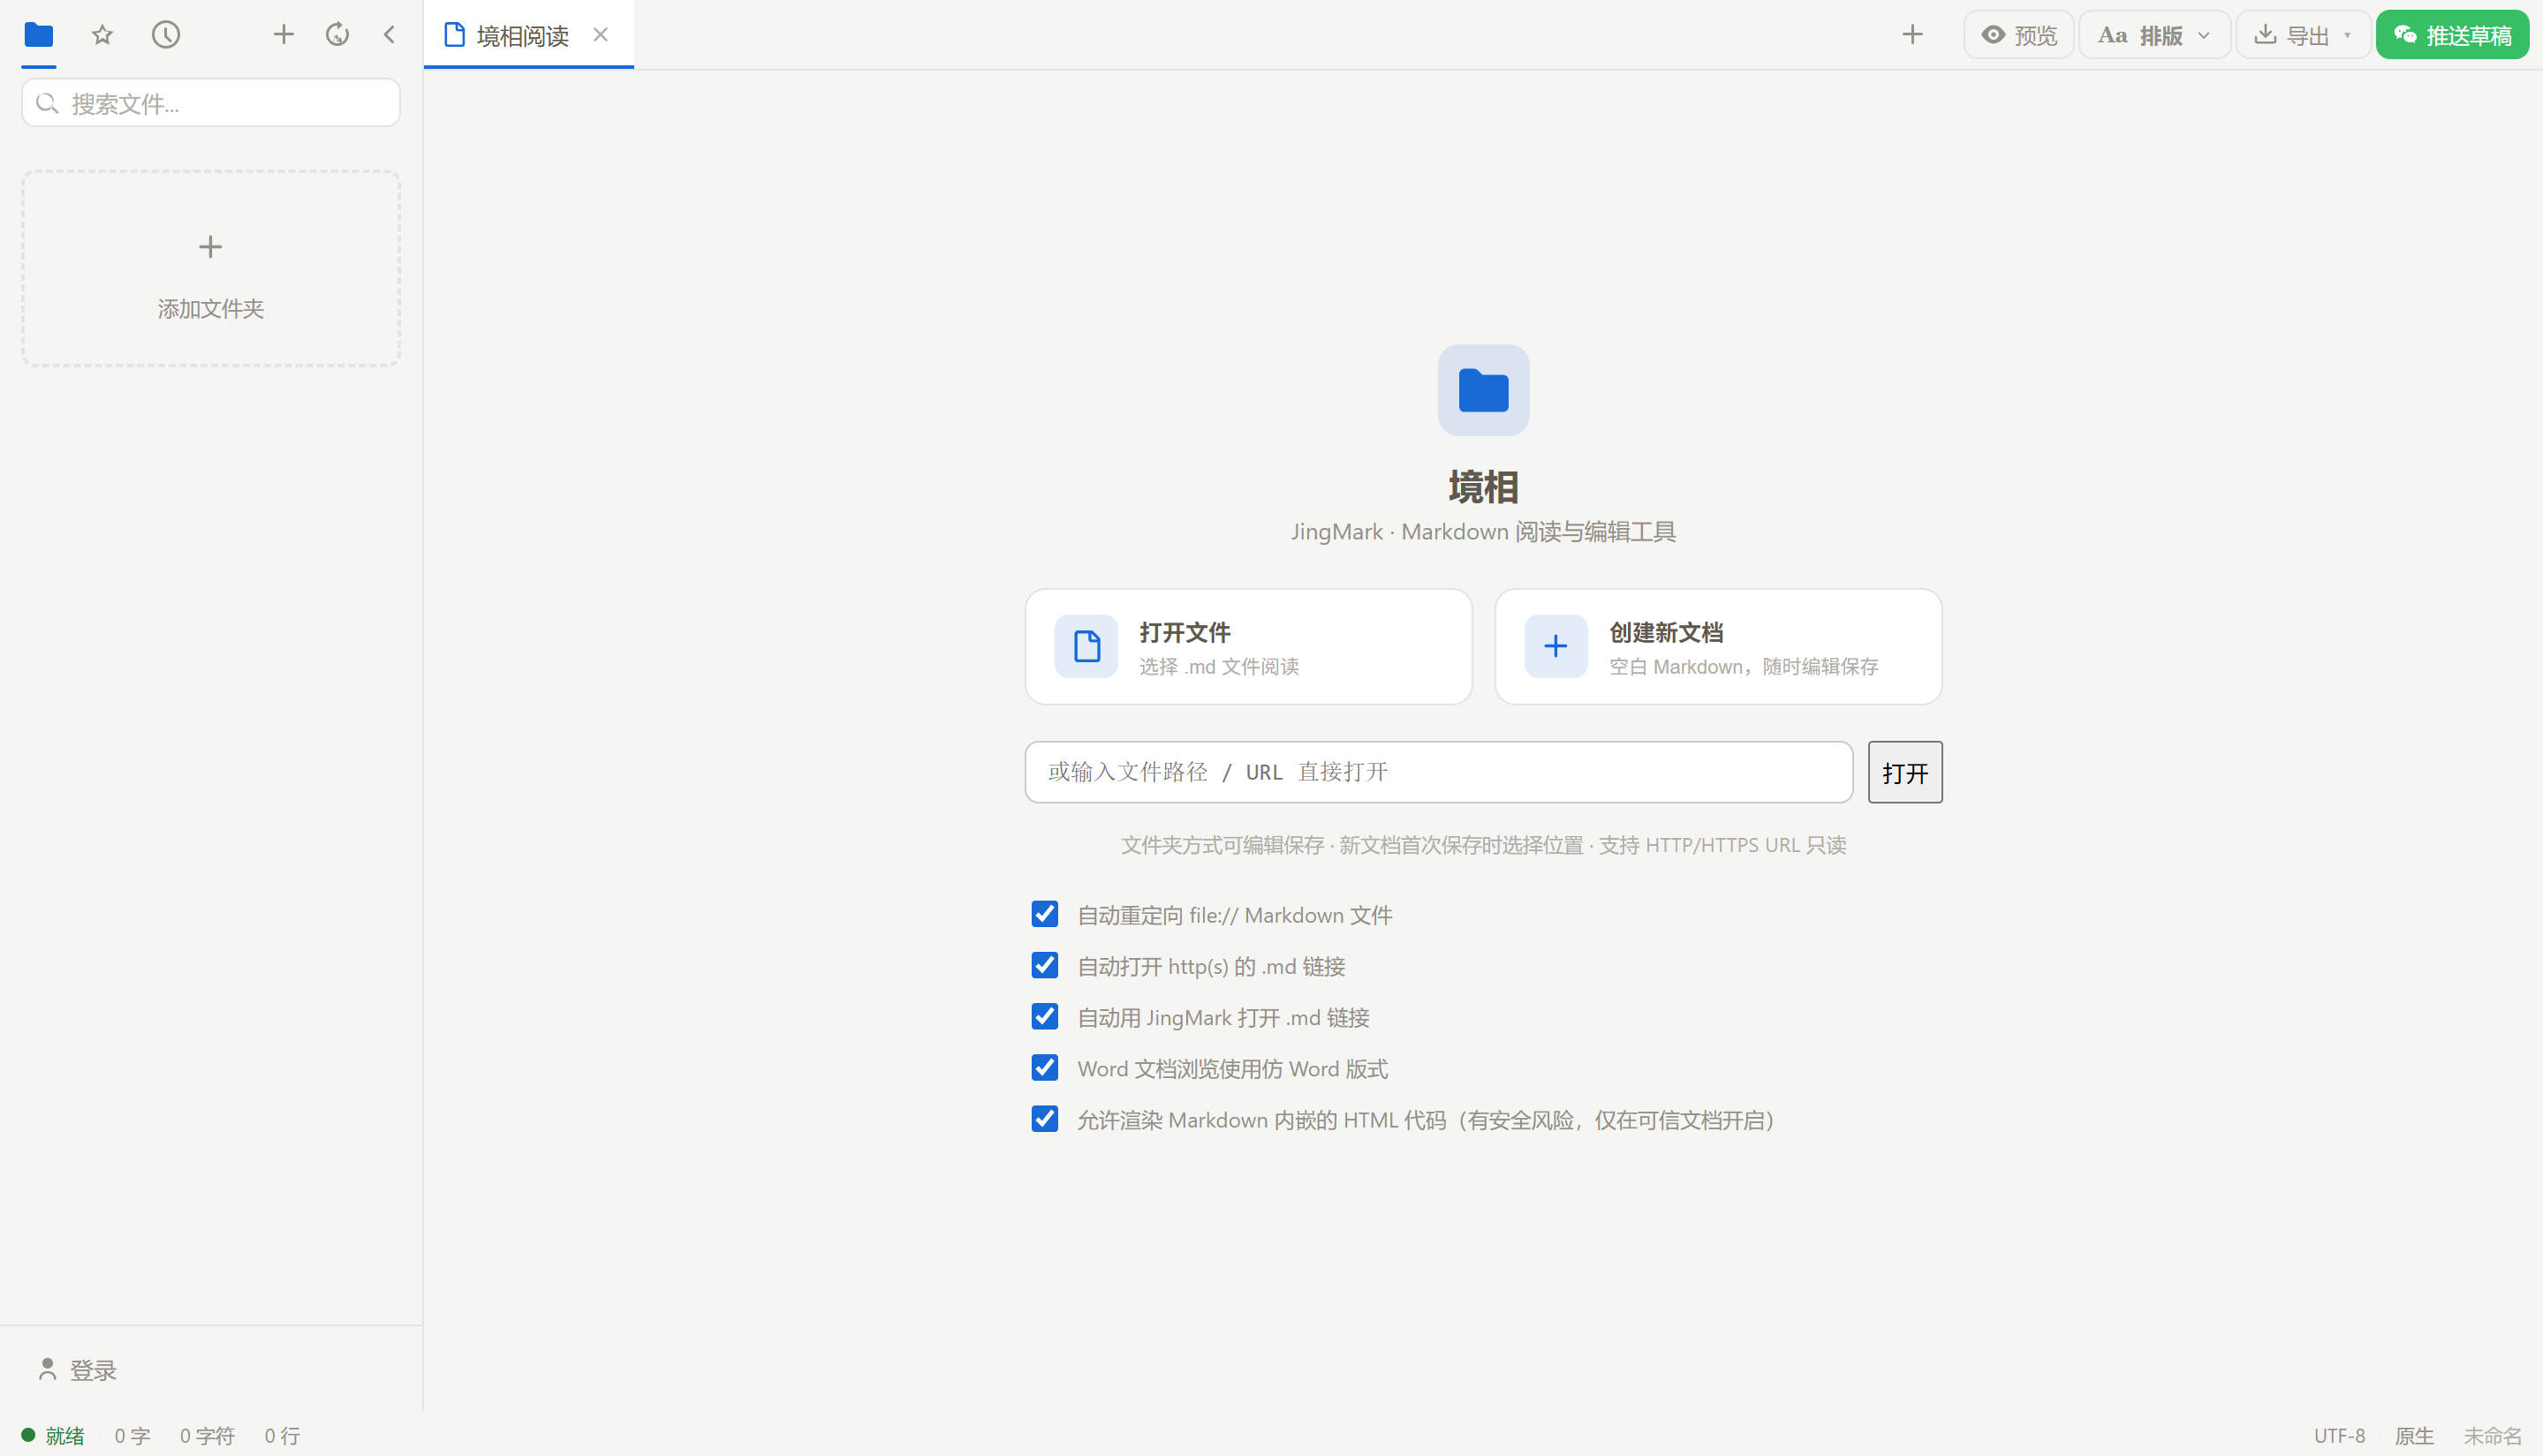
Task: Click the UTF-8 encoding status entry
Action: 2339,1436
